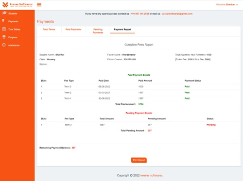
Task: Click the Payment Status column header
Action: [x=193, y=81]
